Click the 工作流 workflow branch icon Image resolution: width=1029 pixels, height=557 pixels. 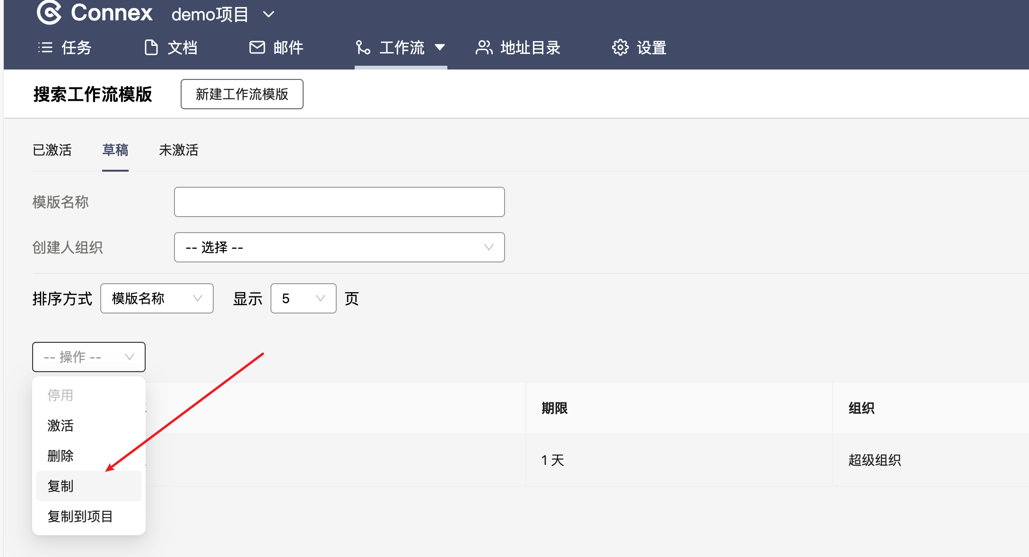[363, 47]
